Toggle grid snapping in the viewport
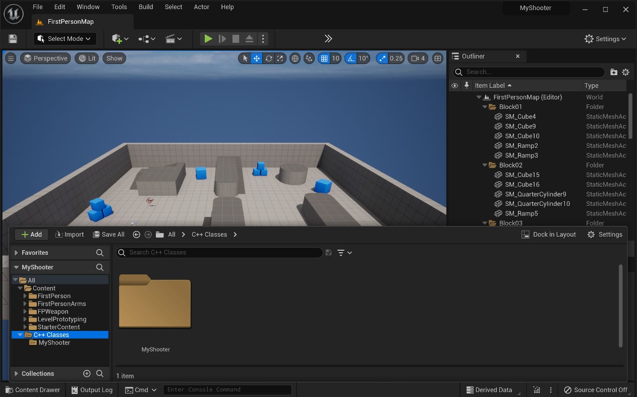Screen dimensions: 637x397 (324, 59)
